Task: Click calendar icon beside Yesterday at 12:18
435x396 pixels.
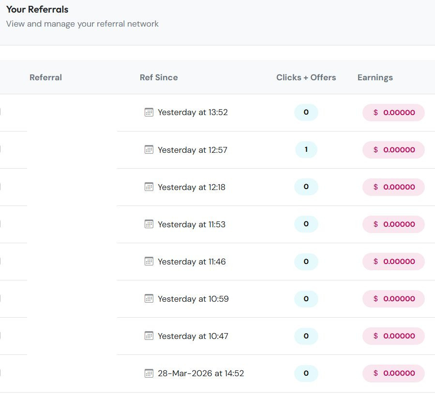Action: point(149,187)
